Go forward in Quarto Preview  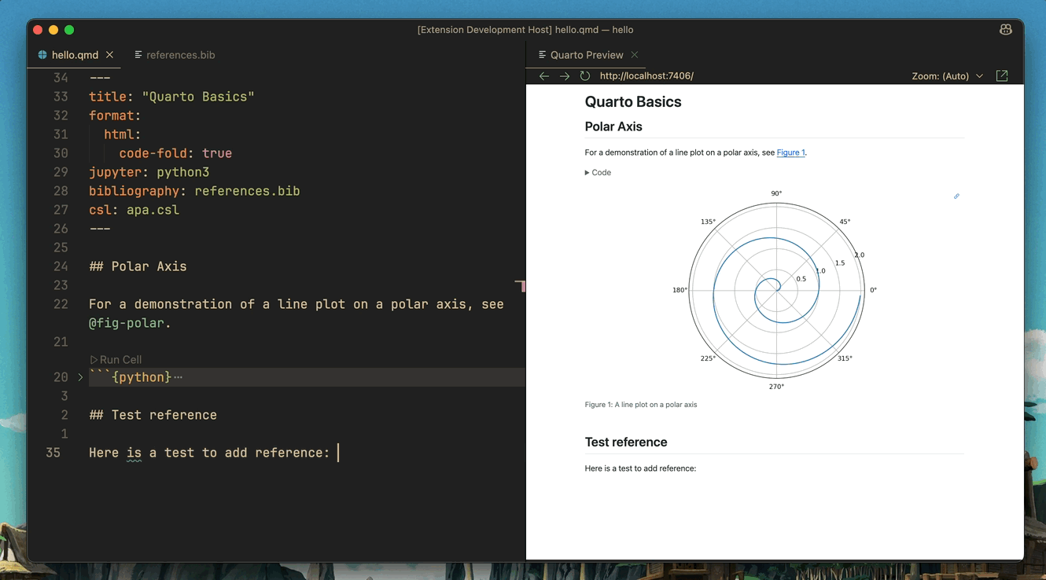pos(565,76)
